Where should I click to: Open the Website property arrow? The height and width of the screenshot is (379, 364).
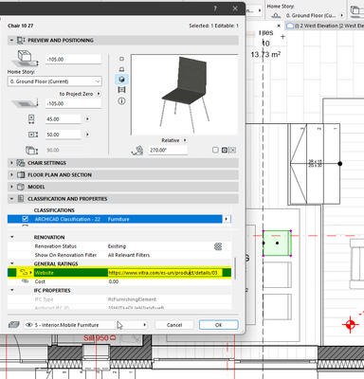(30, 273)
